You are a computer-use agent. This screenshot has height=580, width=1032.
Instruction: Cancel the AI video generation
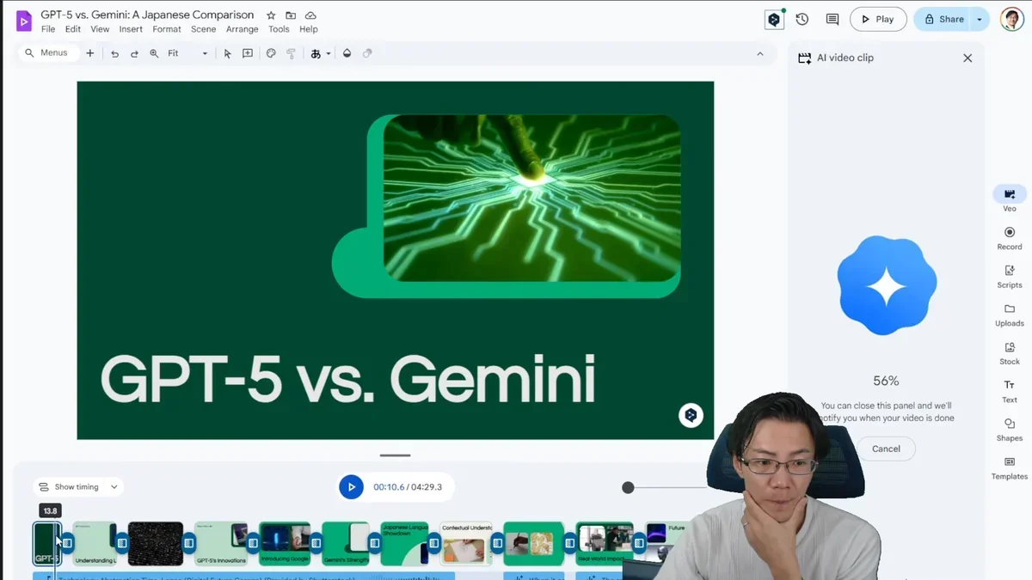[886, 449]
